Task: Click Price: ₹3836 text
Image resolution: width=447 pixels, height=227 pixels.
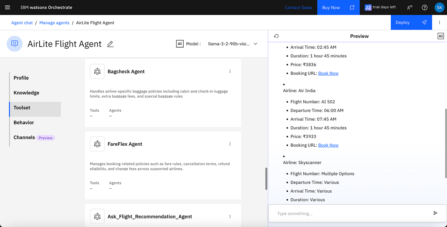Action: coord(303,65)
